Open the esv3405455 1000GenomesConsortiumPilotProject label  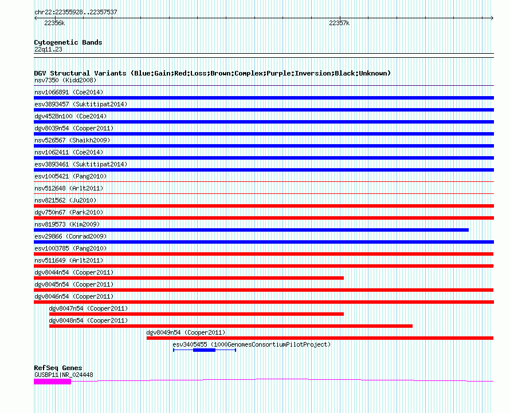tap(252, 344)
